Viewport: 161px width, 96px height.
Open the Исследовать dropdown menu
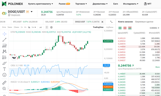click(131, 4)
